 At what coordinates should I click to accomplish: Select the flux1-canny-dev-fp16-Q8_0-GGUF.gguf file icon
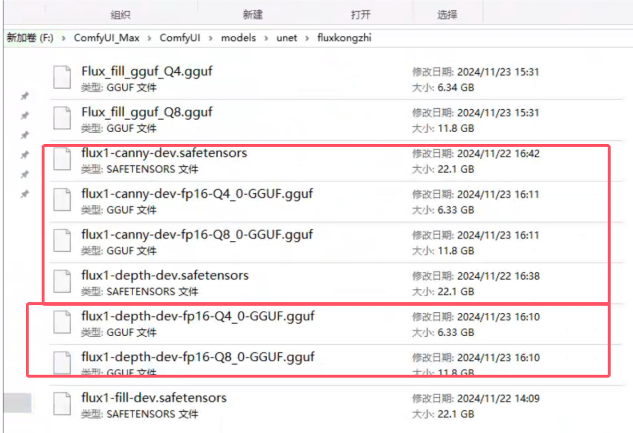[62, 241]
